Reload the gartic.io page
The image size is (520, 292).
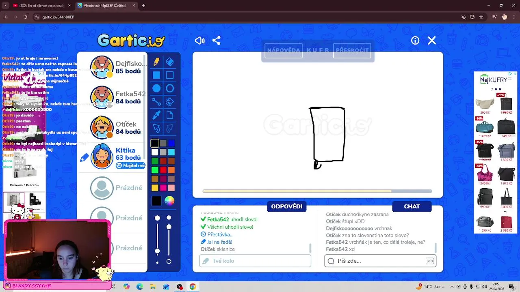[x=26, y=17]
